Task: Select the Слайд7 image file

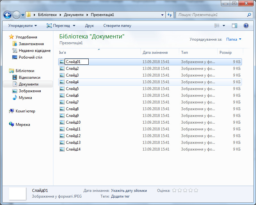Action: [72, 102]
